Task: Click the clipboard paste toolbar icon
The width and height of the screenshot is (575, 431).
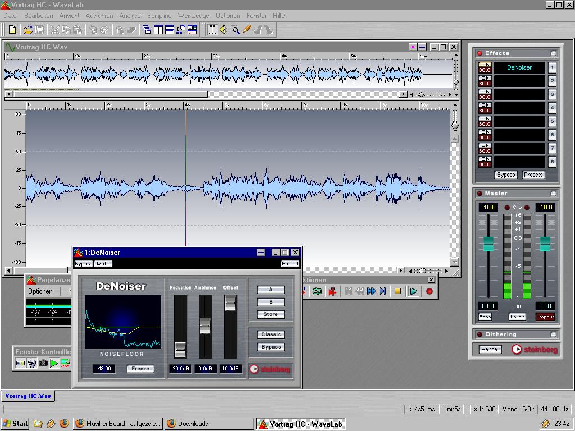Action: [77, 30]
